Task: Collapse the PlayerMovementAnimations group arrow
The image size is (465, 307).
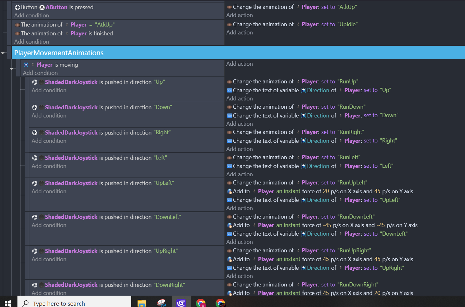Action: (x=3, y=53)
